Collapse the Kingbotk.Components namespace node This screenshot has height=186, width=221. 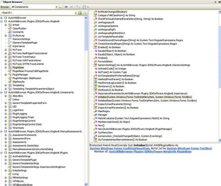tap(1, 92)
